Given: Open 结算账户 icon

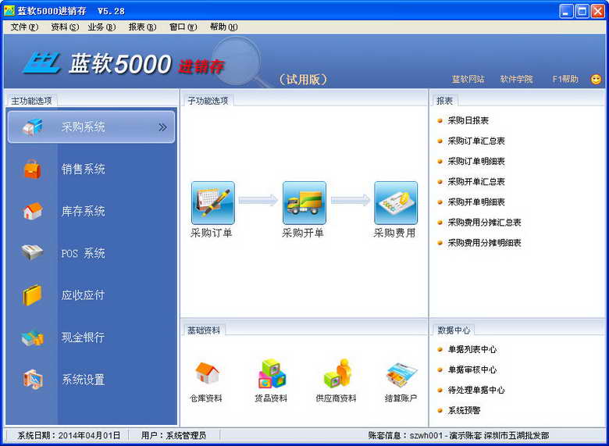Looking at the screenshot, I should (401, 374).
